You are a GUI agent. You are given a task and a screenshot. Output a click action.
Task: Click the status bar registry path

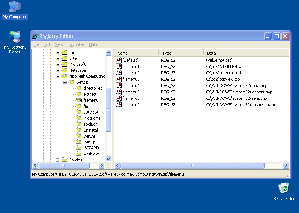[108, 174]
